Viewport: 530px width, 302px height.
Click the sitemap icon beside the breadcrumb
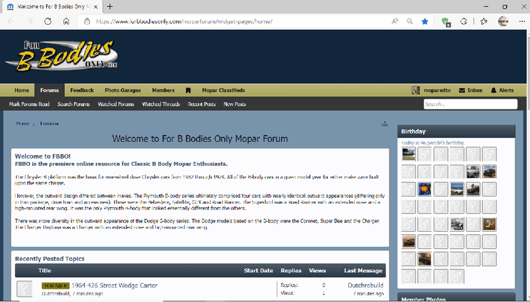[x=384, y=124]
